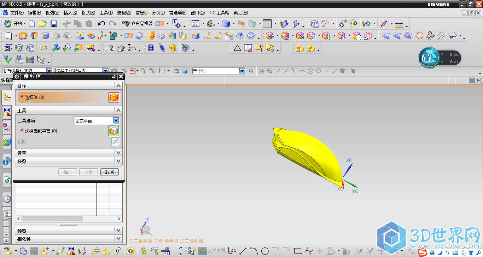The image size is (483, 257).
Task: Click the New file icon
Action: coord(32,24)
